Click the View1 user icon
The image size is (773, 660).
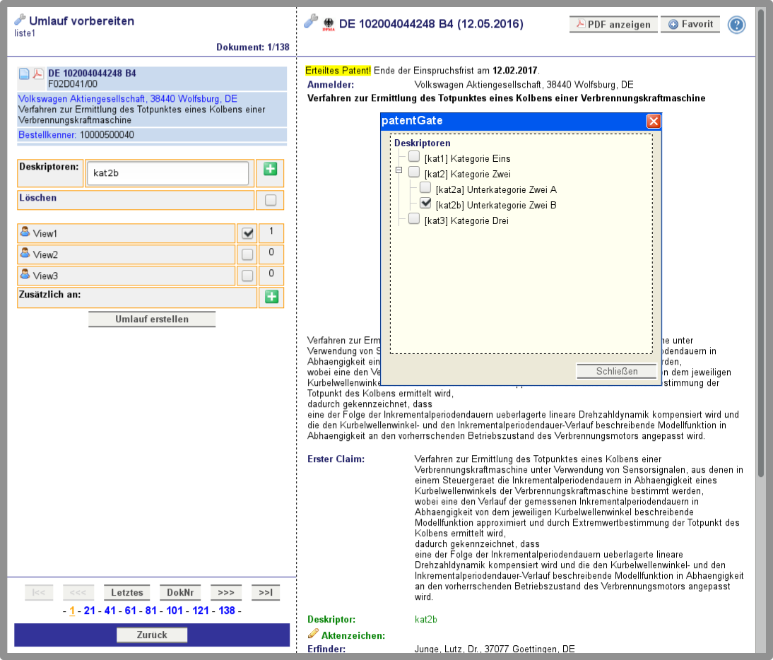pyautogui.click(x=25, y=230)
